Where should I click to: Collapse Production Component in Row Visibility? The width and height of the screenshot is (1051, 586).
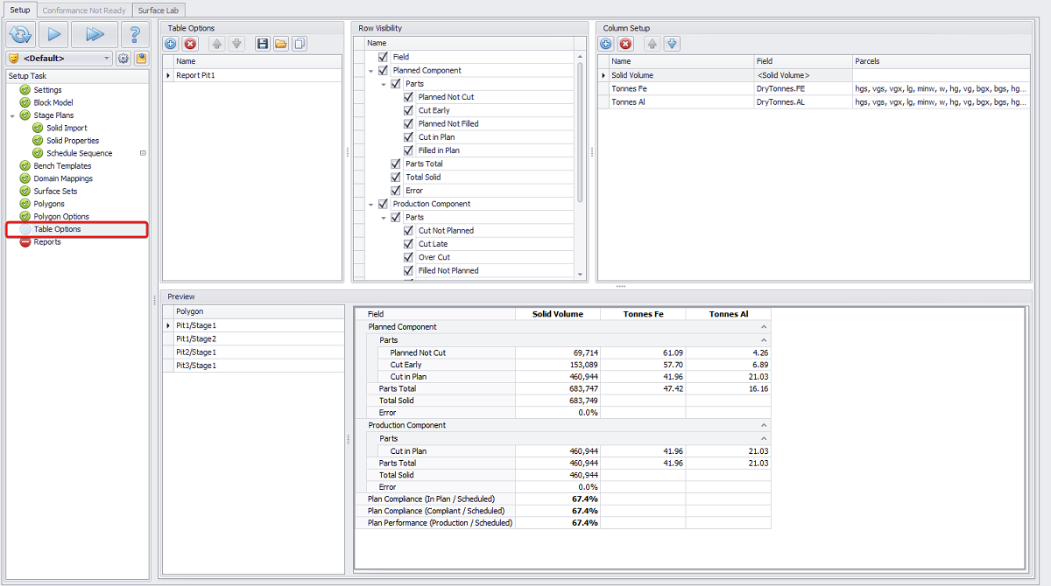click(x=371, y=204)
